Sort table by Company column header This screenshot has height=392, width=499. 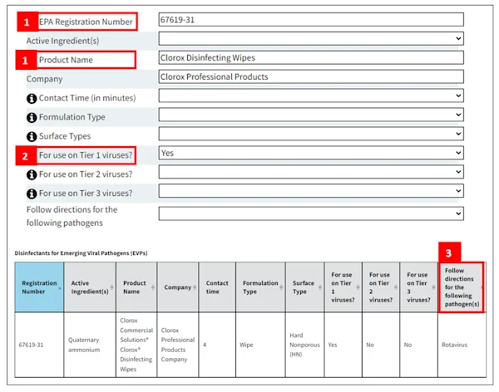tap(178, 287)
